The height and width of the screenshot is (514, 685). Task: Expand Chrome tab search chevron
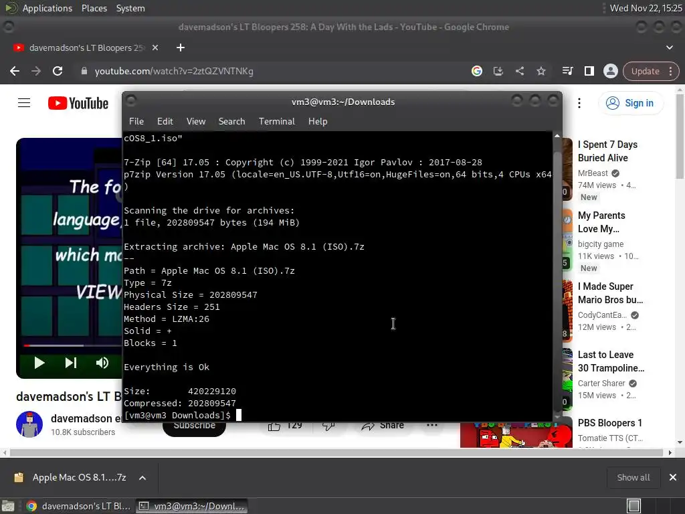coord(669,48)
